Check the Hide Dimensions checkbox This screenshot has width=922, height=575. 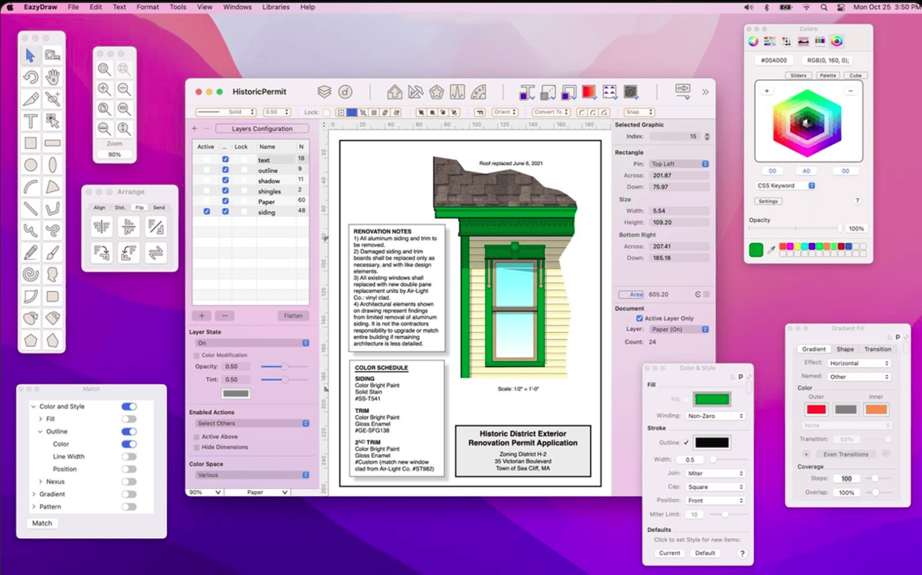[196, 447]
